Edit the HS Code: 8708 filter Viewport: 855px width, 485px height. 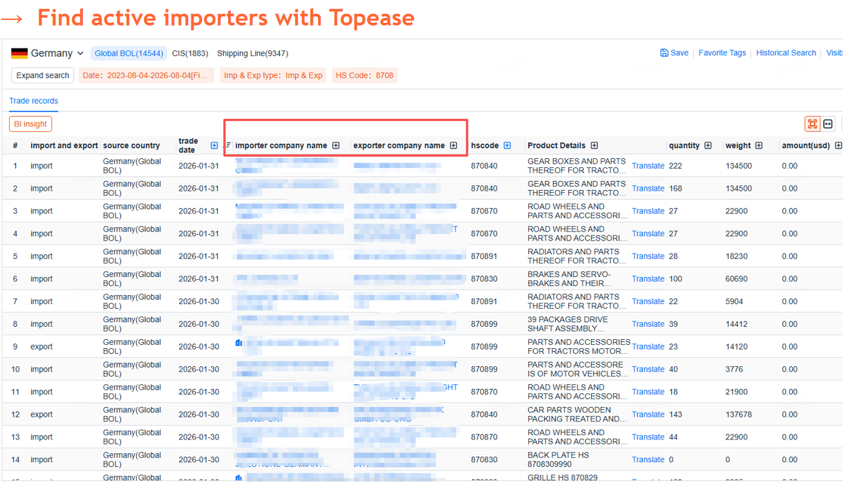pos(364,75)
